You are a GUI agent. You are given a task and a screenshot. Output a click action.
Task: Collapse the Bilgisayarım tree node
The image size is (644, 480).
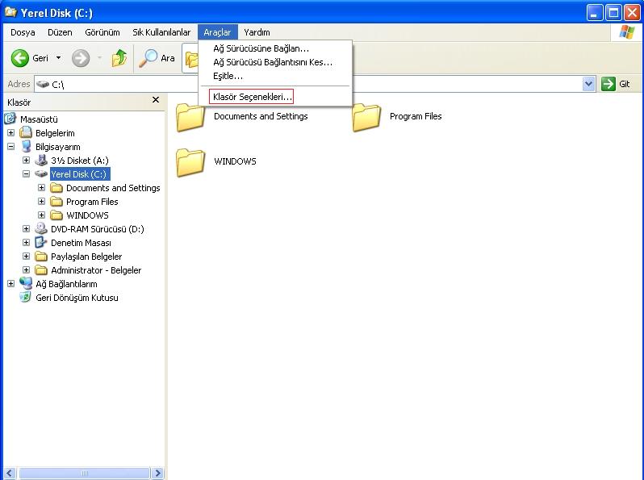[x=11, y=147]
